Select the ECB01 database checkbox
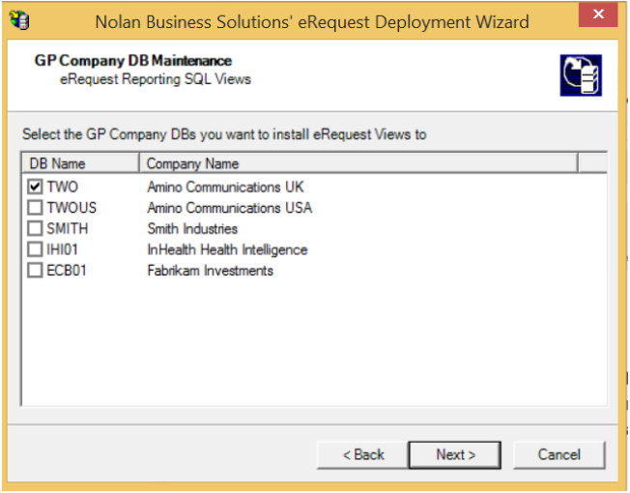630x493 pixels. [36, 271]
